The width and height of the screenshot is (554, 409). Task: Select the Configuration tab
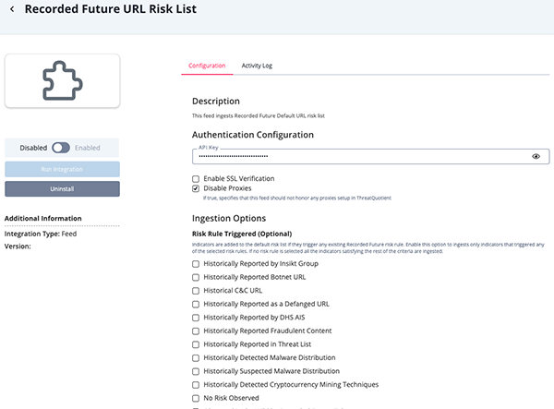tap(207, 66)
